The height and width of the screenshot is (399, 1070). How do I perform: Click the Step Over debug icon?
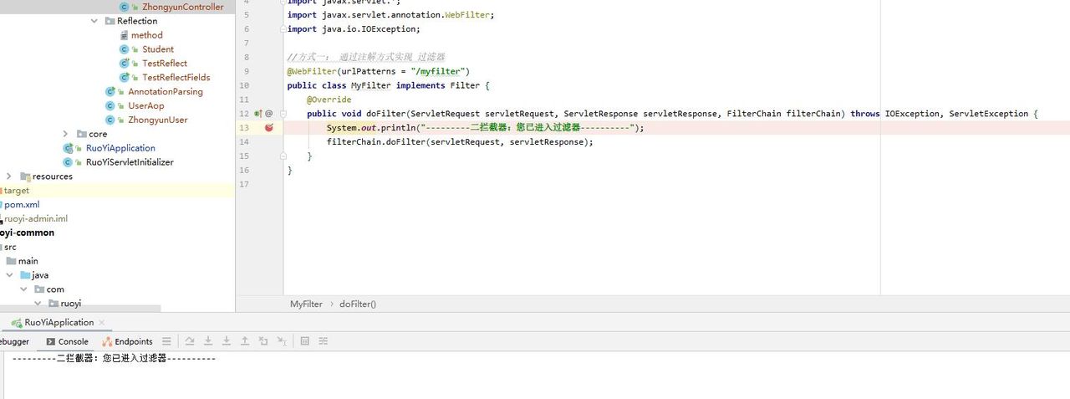tap(190, 341)
